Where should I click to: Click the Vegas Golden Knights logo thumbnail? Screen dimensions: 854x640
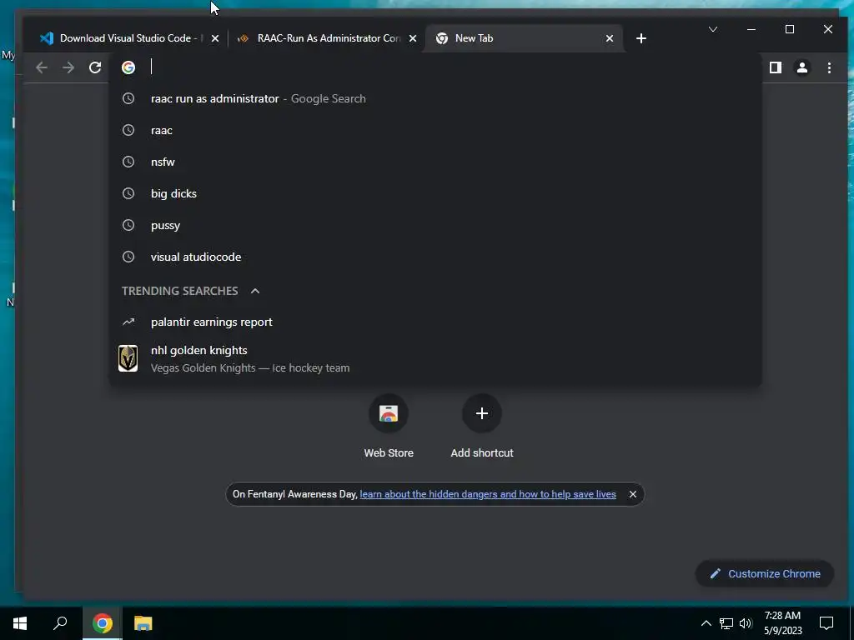tap(128, 358)
